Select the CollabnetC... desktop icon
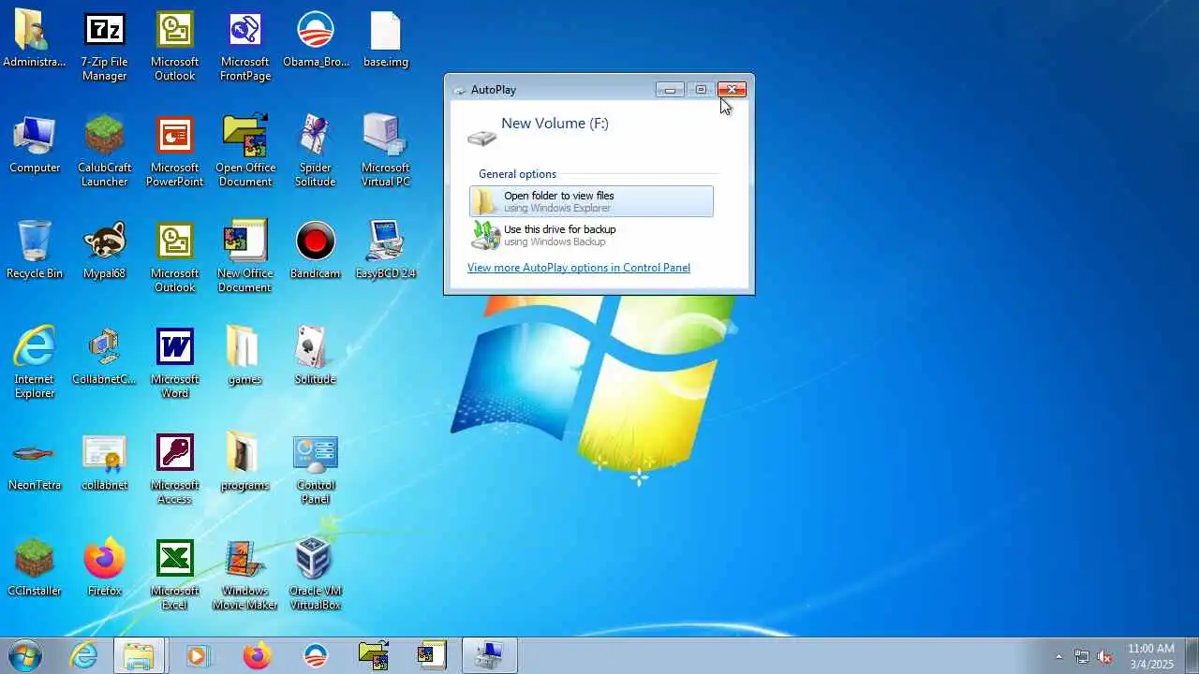The image size is (1199, 674). (x=105, y=357)
